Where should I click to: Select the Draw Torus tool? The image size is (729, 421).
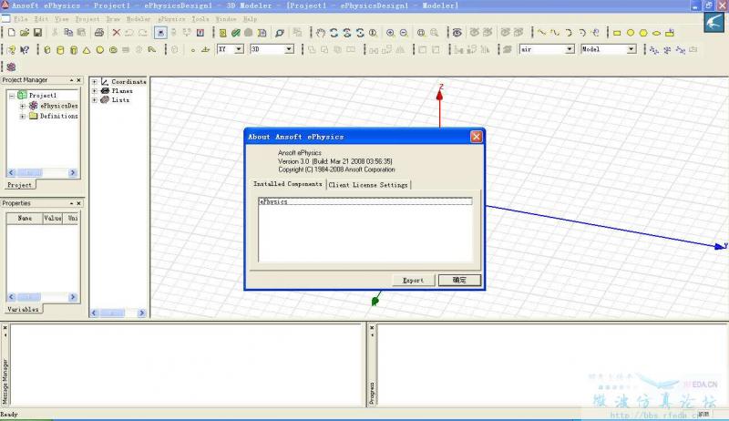tap(113, 50)
